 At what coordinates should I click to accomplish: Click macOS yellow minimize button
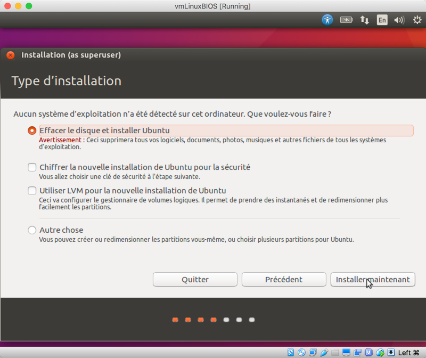18,6
